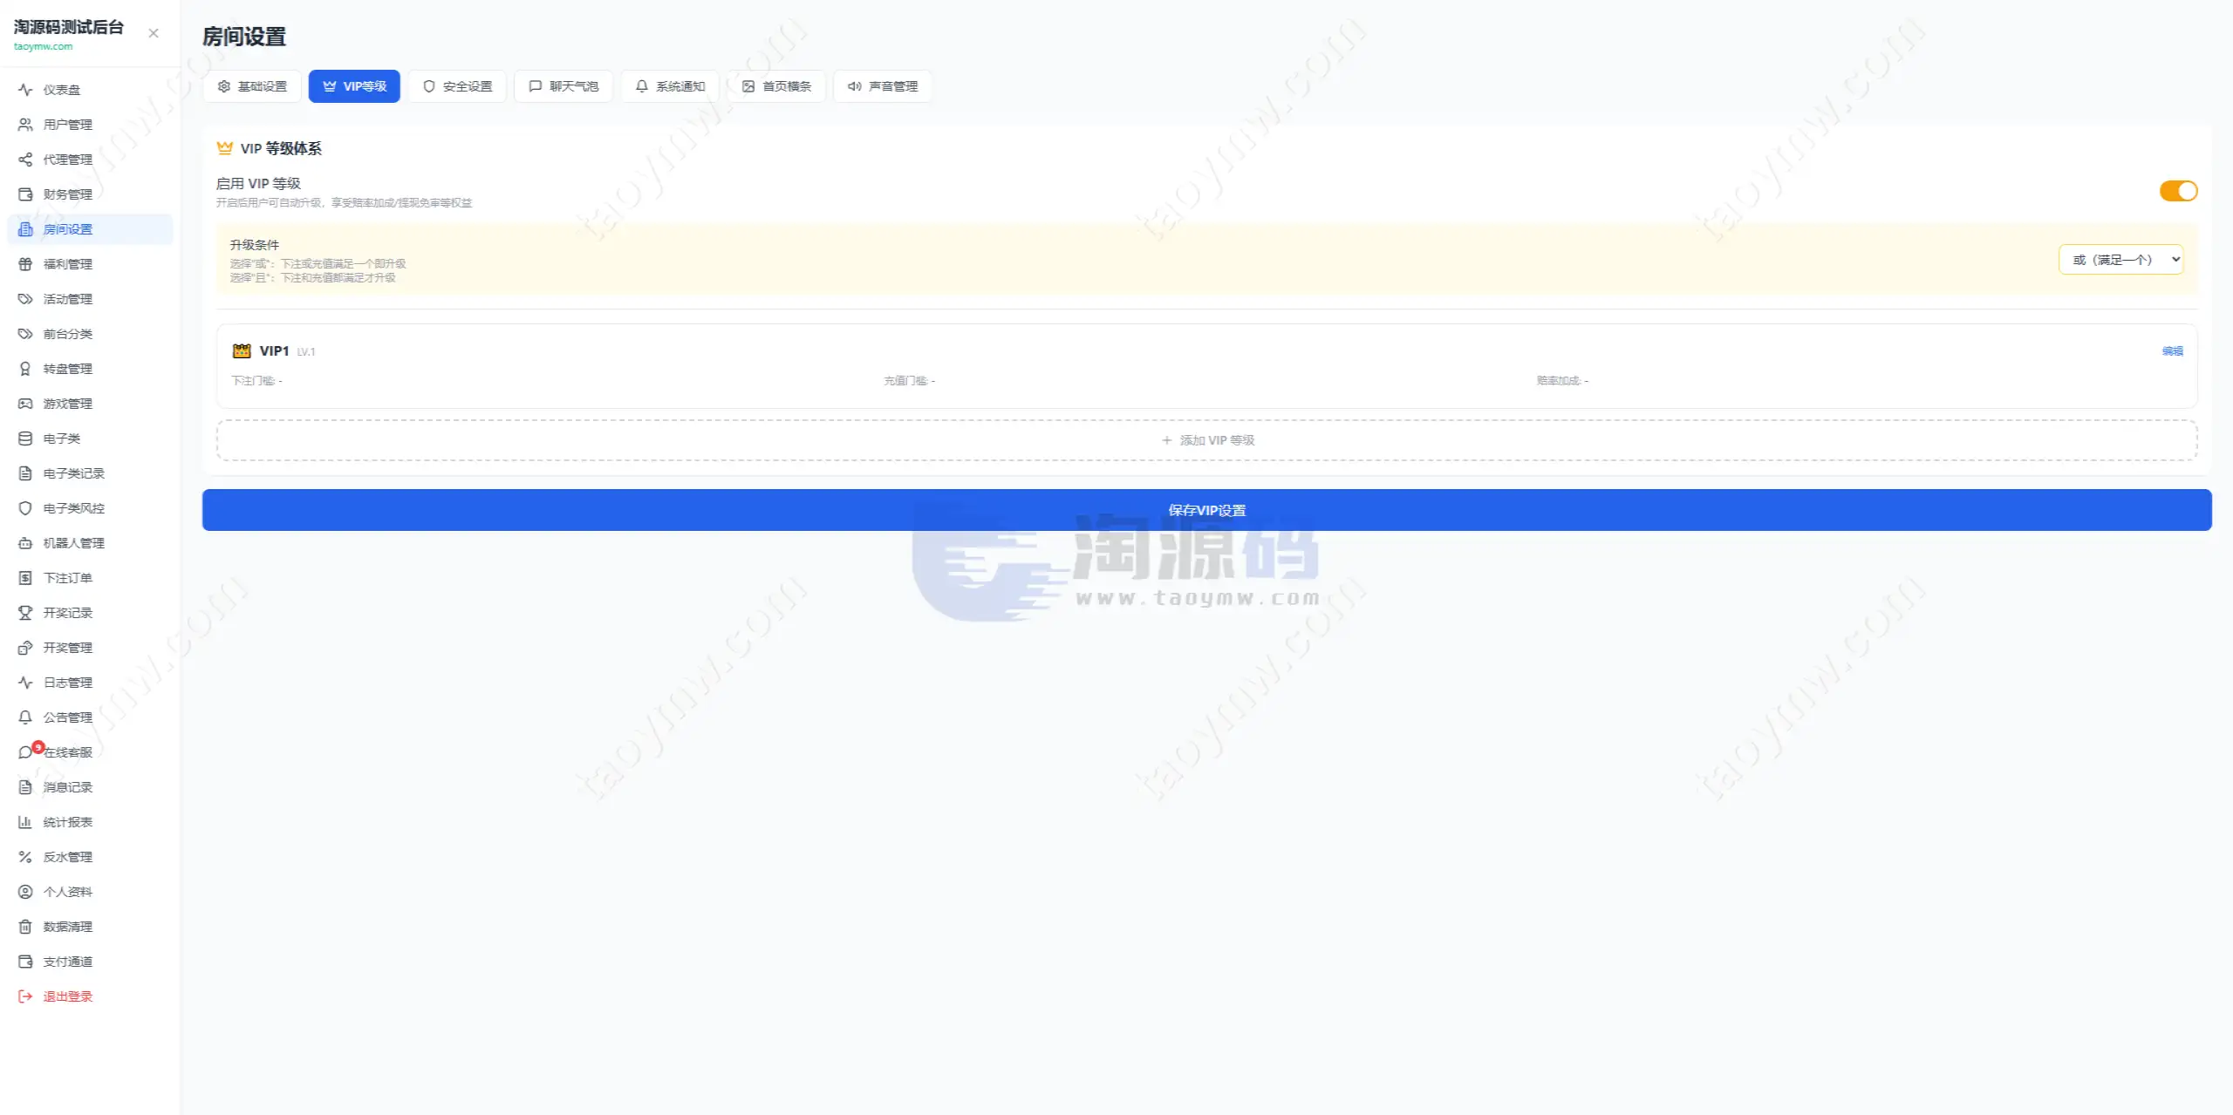Click the icon beside 开奖管理
Viewport: 2233px width, 1115px height.
coord(25,648)
